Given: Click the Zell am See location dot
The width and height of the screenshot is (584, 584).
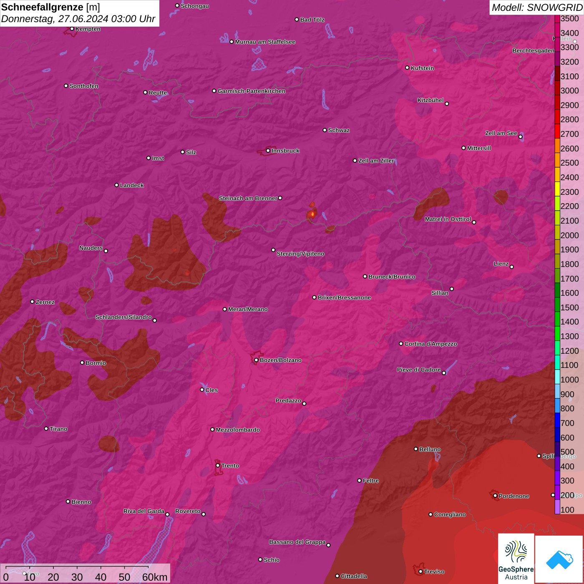Looking at the screenshot, I should 521,137.
